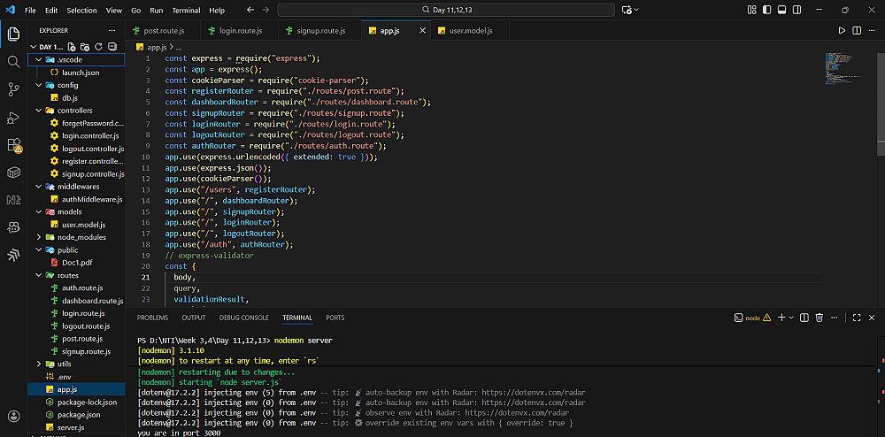Screen dimensions: 885x437
Task: Open server.js from the Explorer tree
Action: 70,427
